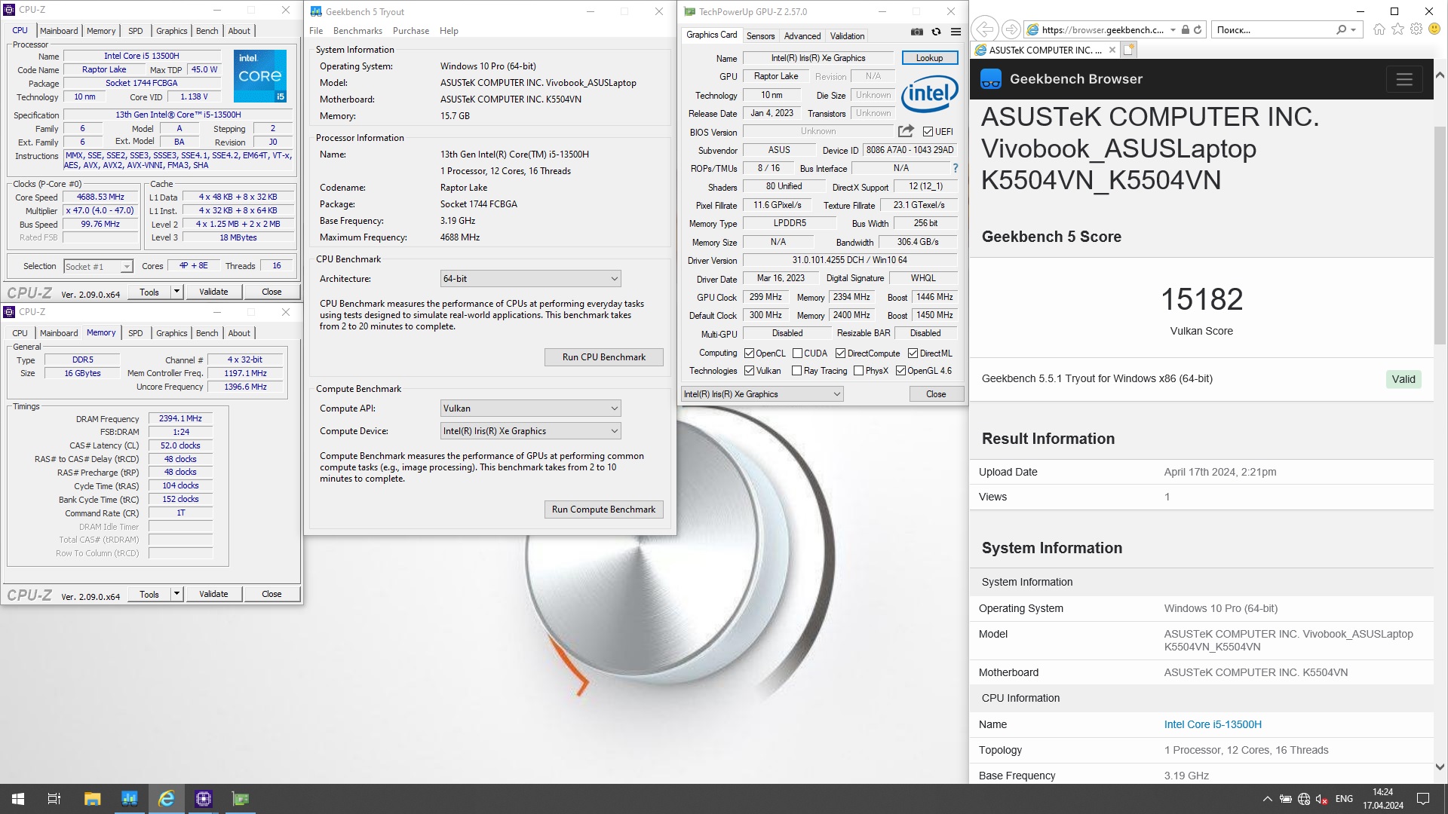1448x814 pixels.
Task: Click the ENG language indicator in the tray
Action: 1344,799
